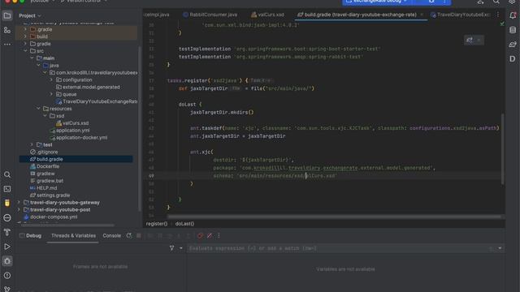Click Load Gradle changes floating icon

[470, 40]
